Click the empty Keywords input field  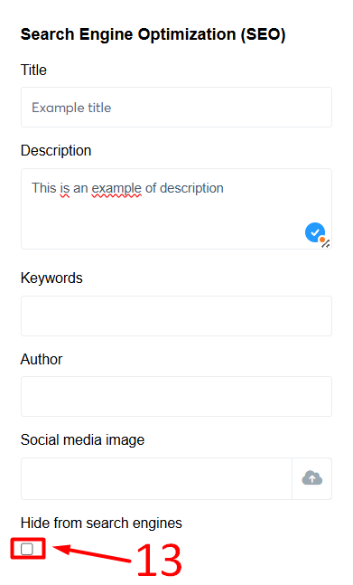click(x=176, y=316)
